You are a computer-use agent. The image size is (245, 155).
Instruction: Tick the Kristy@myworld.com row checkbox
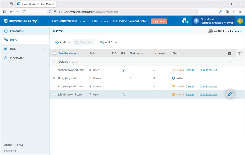click(54, 86)
